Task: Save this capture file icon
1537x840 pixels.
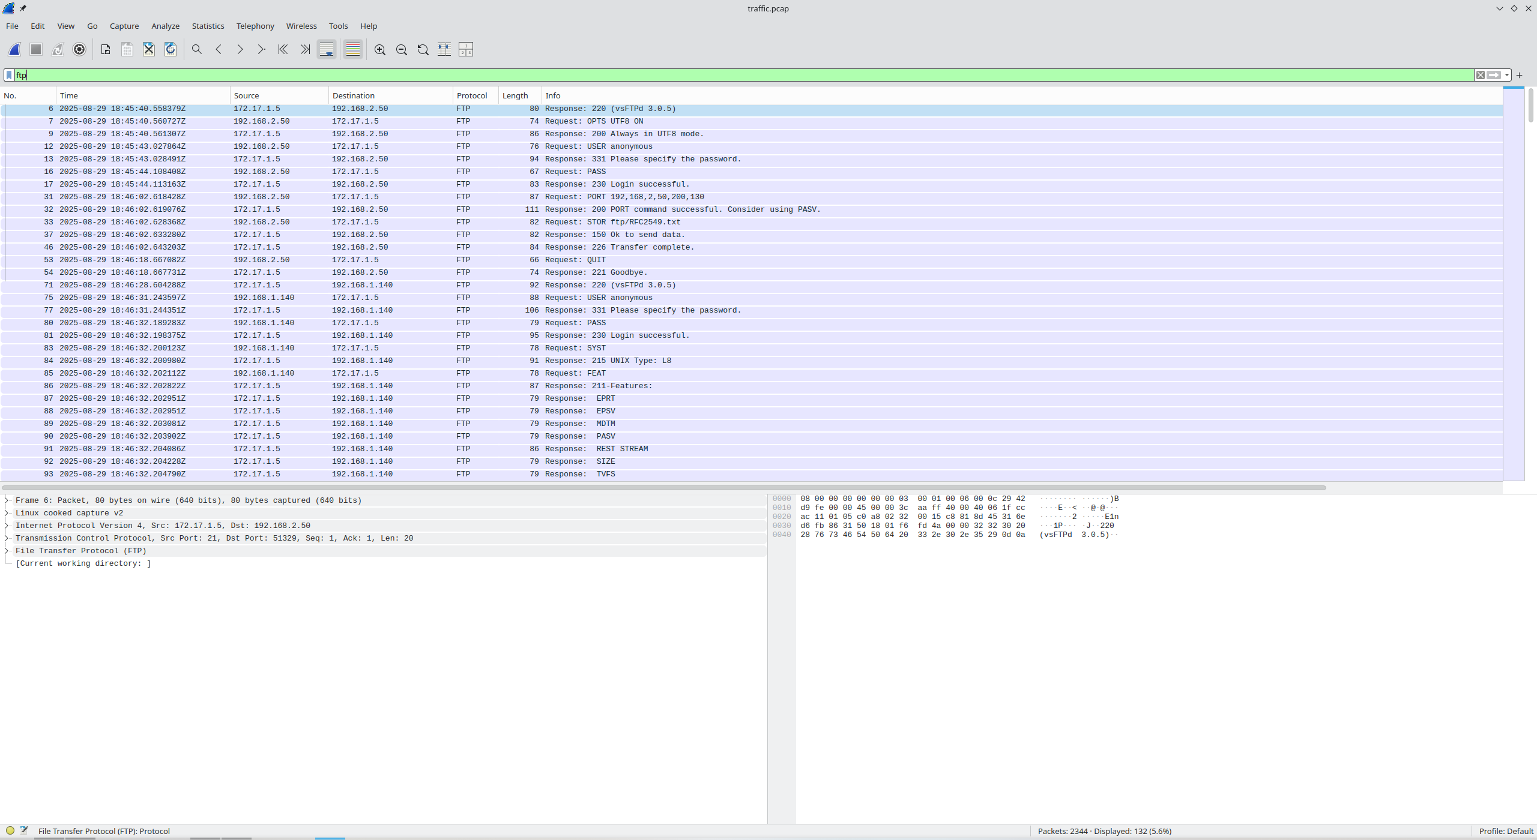Action: [x=127, y=50]
